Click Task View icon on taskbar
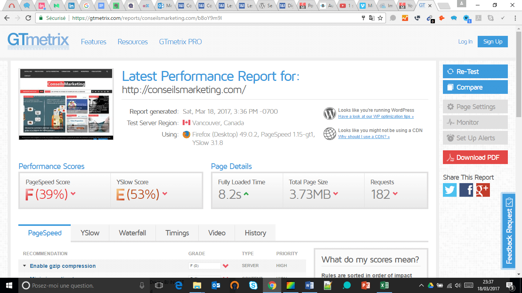The height and width of the screenshot is (293, 522). tap(159, 285)
